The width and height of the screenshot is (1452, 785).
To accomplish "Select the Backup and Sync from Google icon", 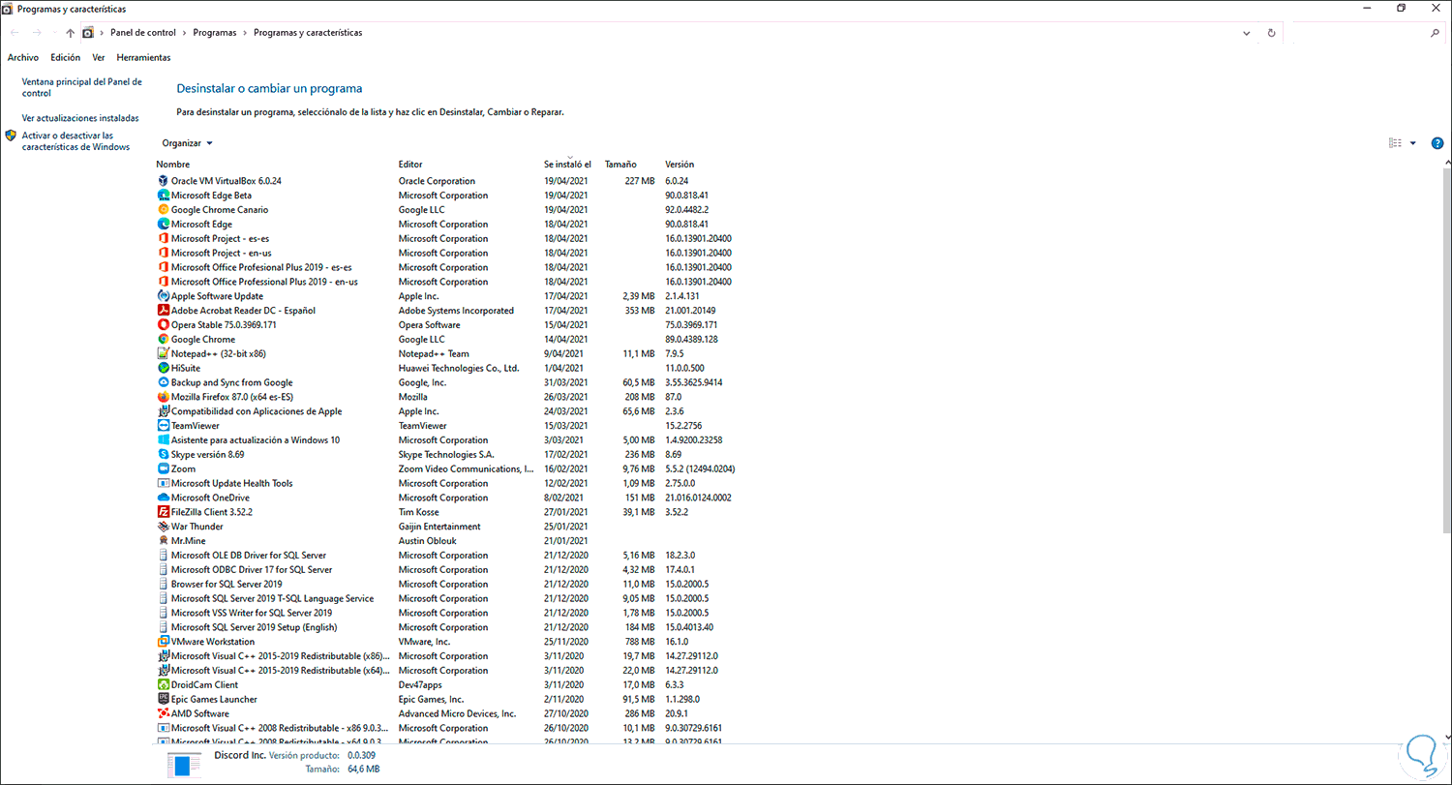I will click(163, 382).
